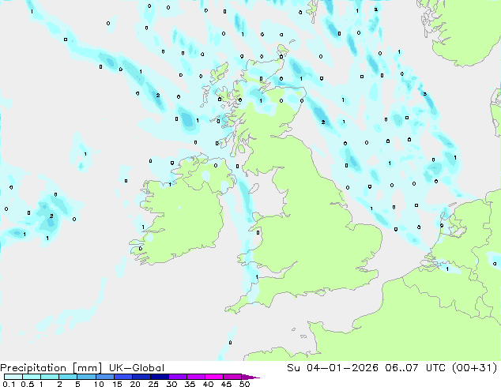The image size is (501, 387).
Task: Click the 0.1–0.5 mm legend color box
Action: (x=13, y=377)
